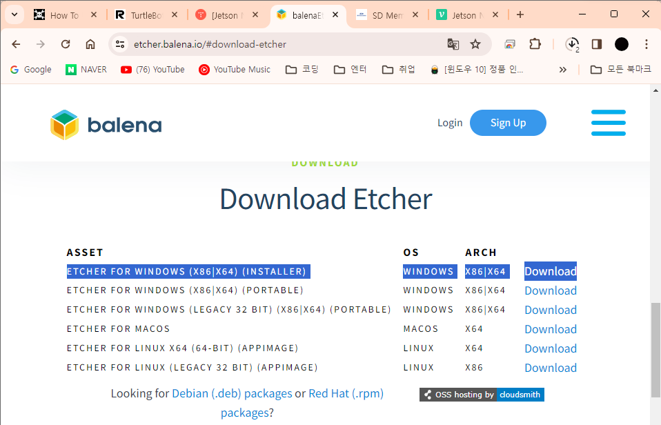Switch to the SD Mem tab

tap(386, 15)
